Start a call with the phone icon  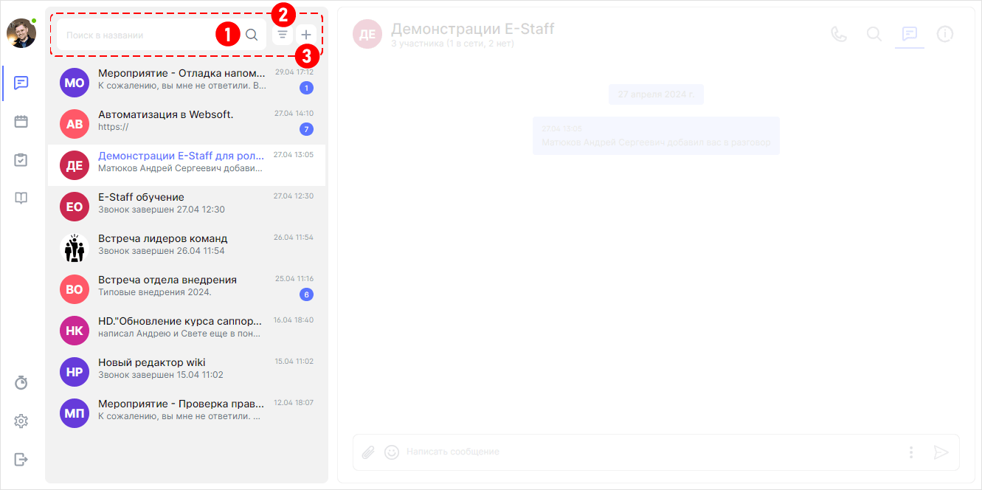pos(839,33)
